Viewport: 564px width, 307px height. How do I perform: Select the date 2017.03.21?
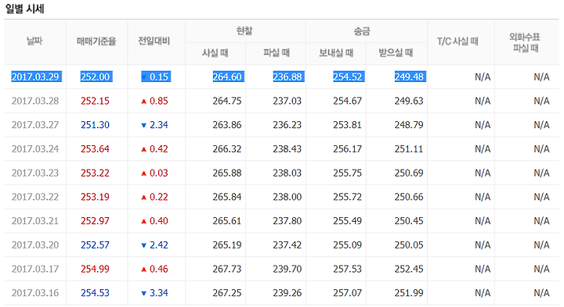pos(35,221)
